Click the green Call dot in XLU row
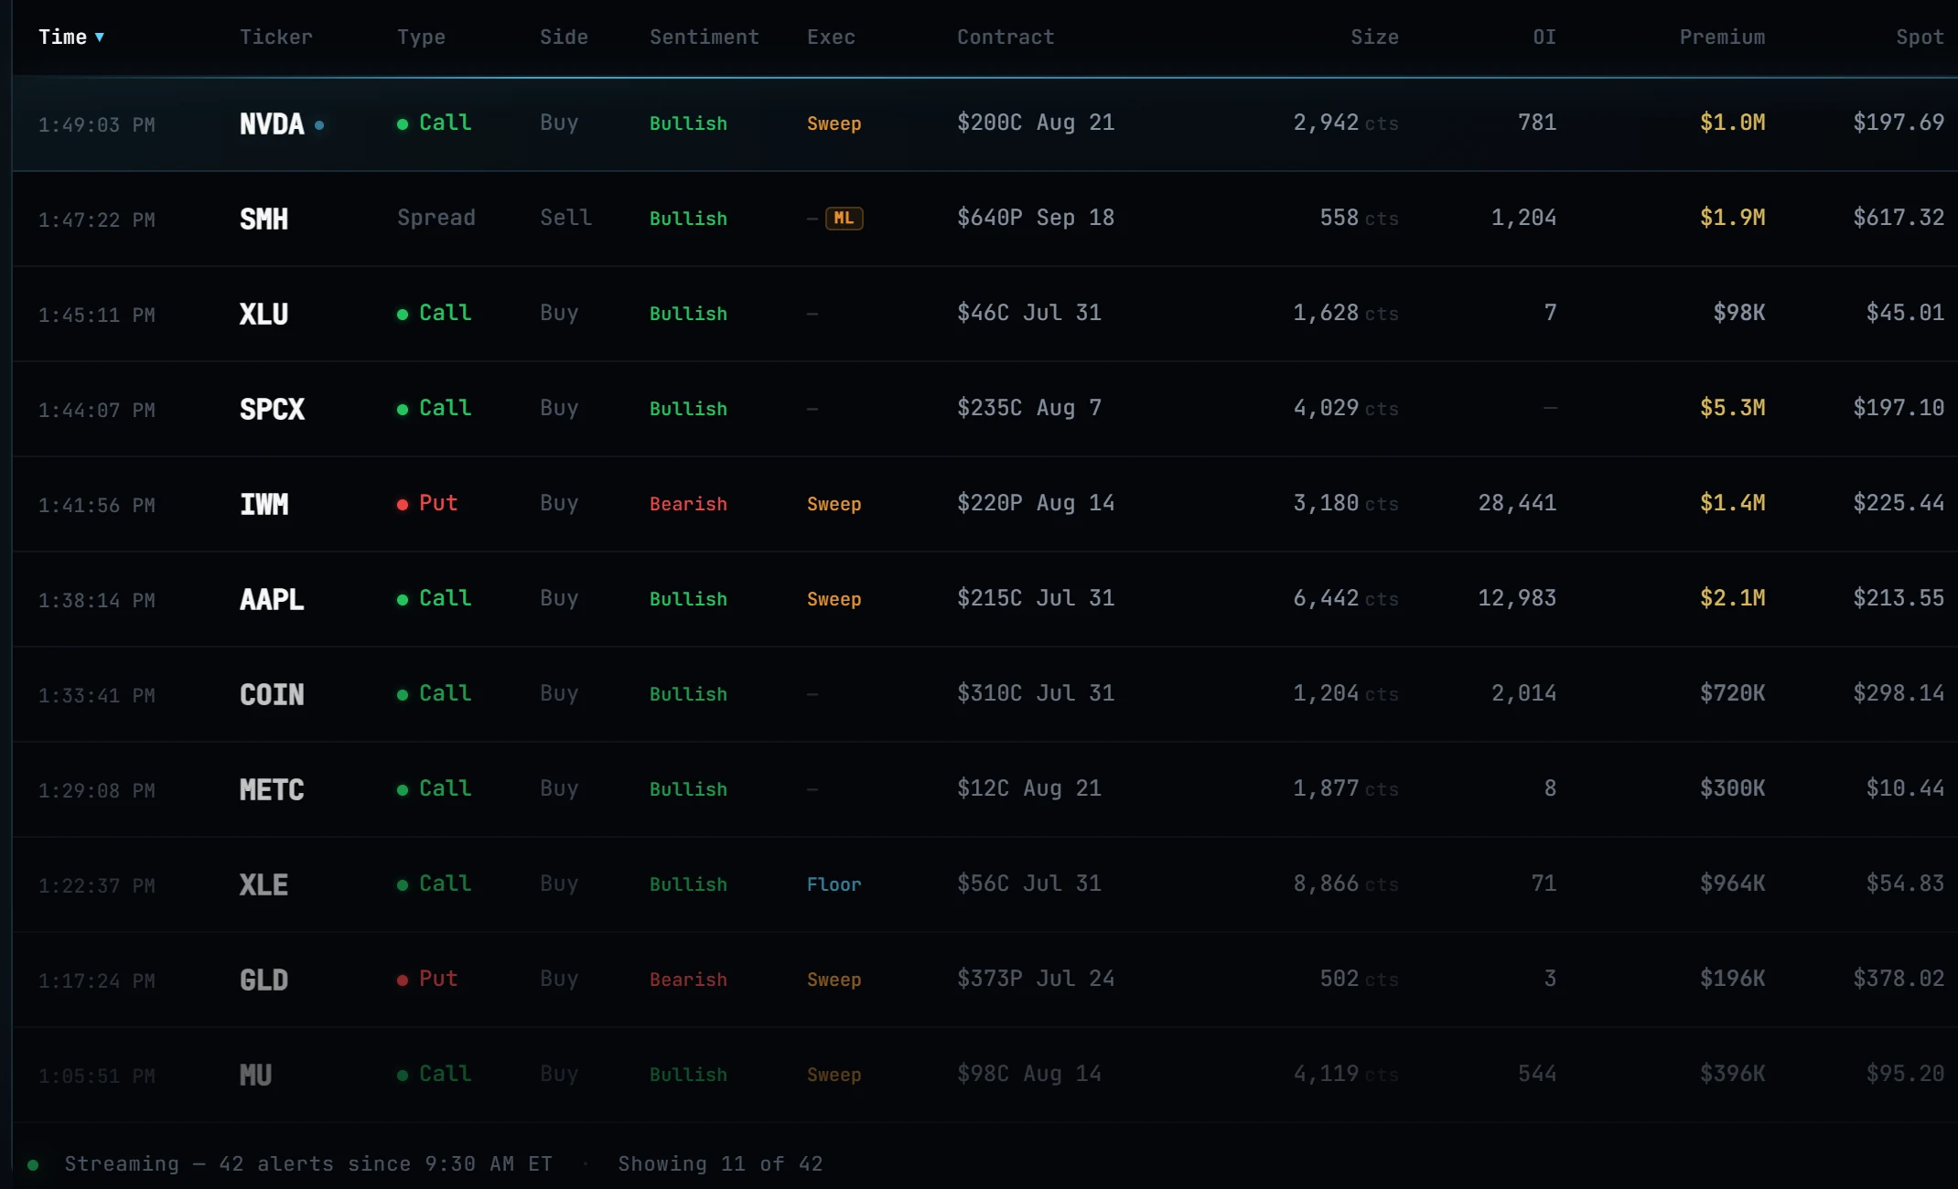The height and width of the screenshot is (1189, 1958). tap(403, 315)
